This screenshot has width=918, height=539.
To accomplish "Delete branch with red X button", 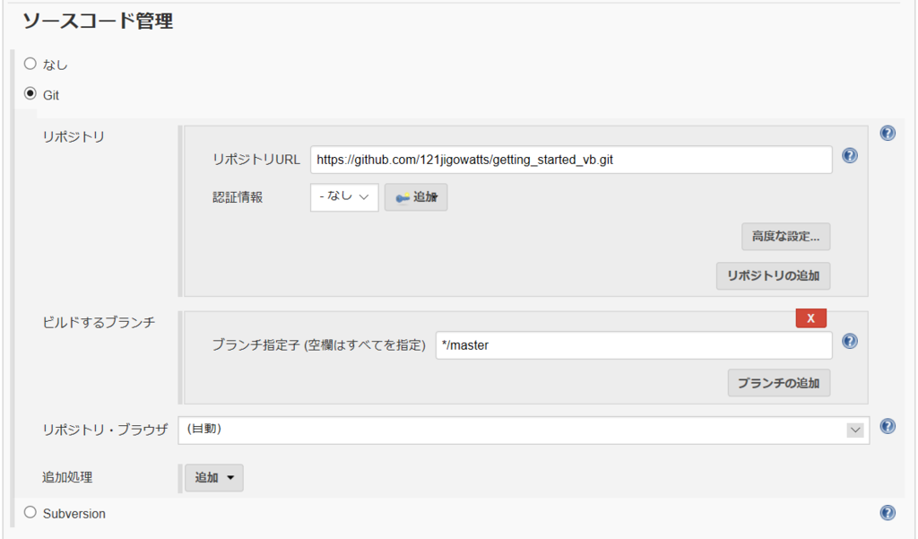I will click(x=810, y=318).
